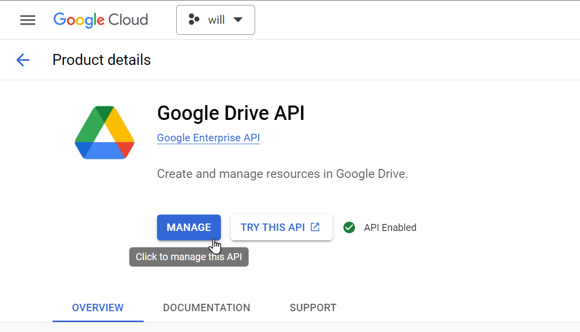Click the 'API Enabled' status text
580x332 pixels.
pos(390,227)
